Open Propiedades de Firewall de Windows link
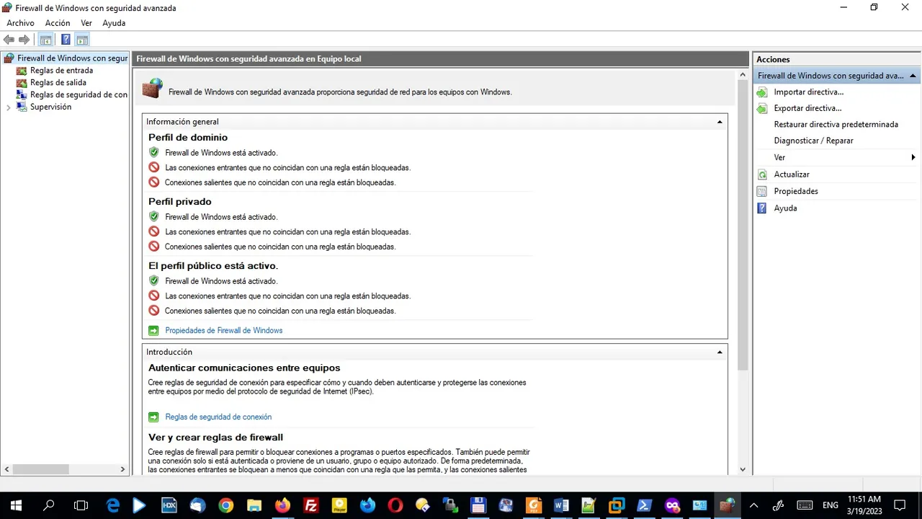922x519 pixels. [223, 330]
